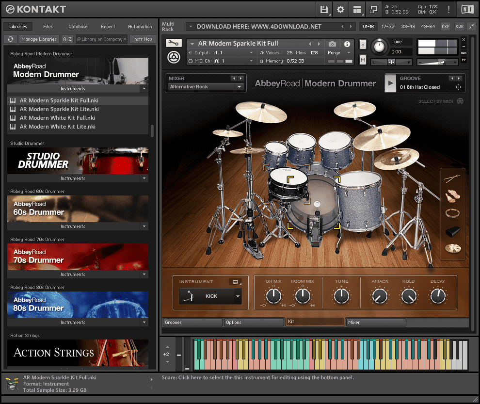Adjust the DECAY knob
Screen dimensions: 480x404
coord(438,296)
